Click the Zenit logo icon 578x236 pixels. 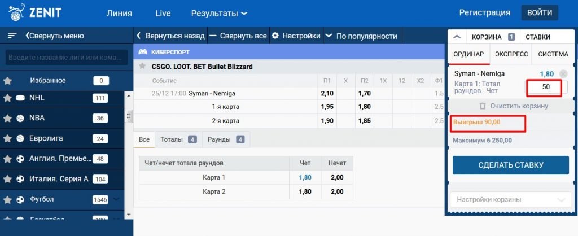pos(16,11)
